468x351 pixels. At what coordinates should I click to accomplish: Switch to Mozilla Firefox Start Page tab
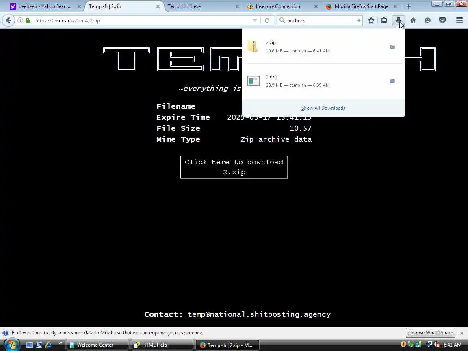(361, 6)
